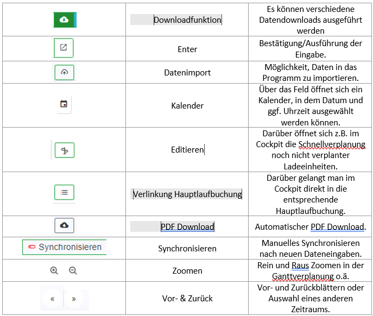The width and height of the screenshot is (373, 316).
Task: Click the green cloud download icon
Action: pyautogui.click(x=64, y=20)
